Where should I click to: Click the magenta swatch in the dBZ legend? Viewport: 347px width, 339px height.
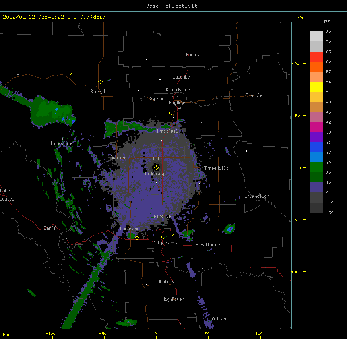316,127
